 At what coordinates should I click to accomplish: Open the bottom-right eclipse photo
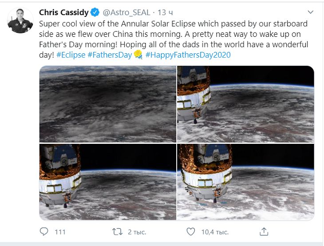pyautogui.click(x=245, y=182)
